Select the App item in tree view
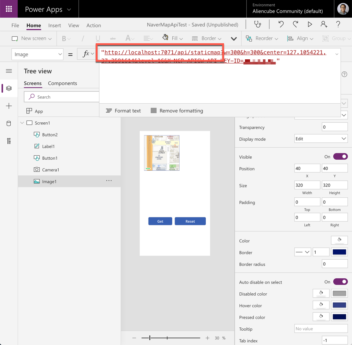This screenshot has width=352, height=345. click(x=38, y=111)
